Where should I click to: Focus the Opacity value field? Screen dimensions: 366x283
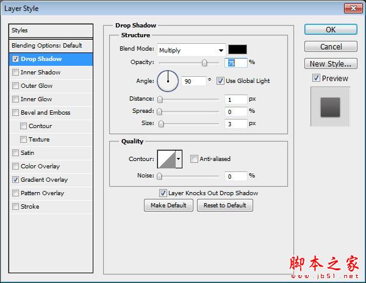[x=235, y=63]
